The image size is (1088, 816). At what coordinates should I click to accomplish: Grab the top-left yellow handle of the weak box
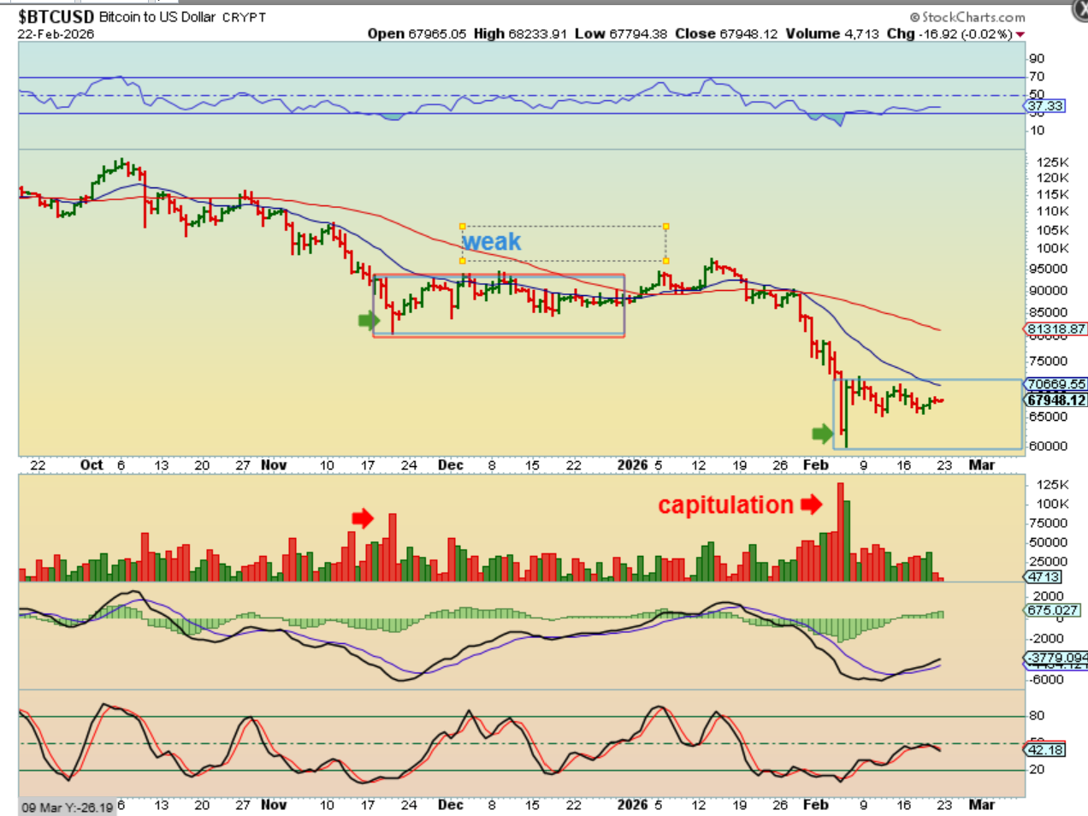pos(463,227)
